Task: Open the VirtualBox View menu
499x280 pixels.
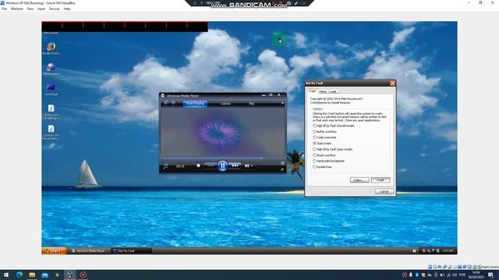Action: pyautogui.click(x=30, y=9)
